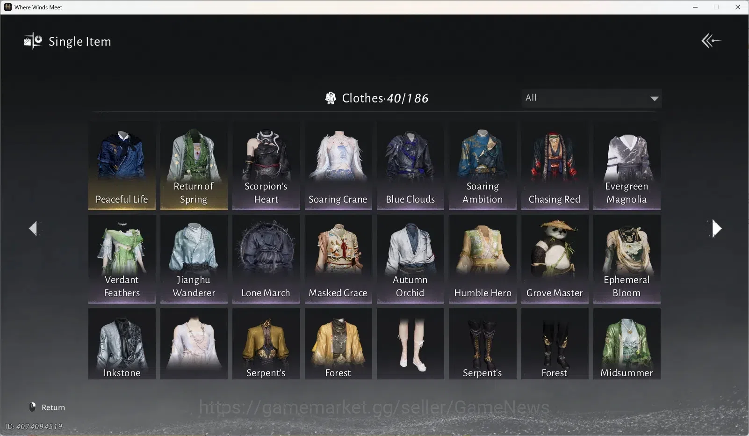749x436 pixels.
Task: Choose the Evergreen Magnolia outfit
Action: click(627, 165)
